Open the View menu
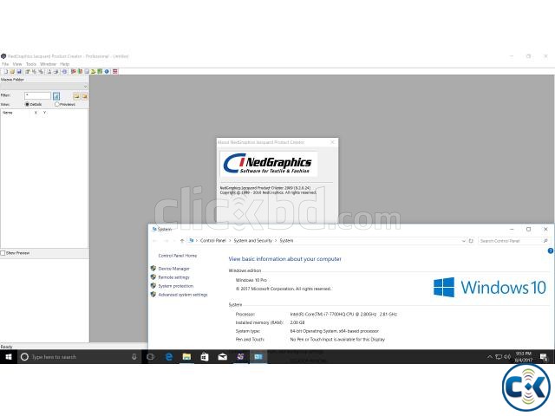555x416 pixels. coord(17,64)
